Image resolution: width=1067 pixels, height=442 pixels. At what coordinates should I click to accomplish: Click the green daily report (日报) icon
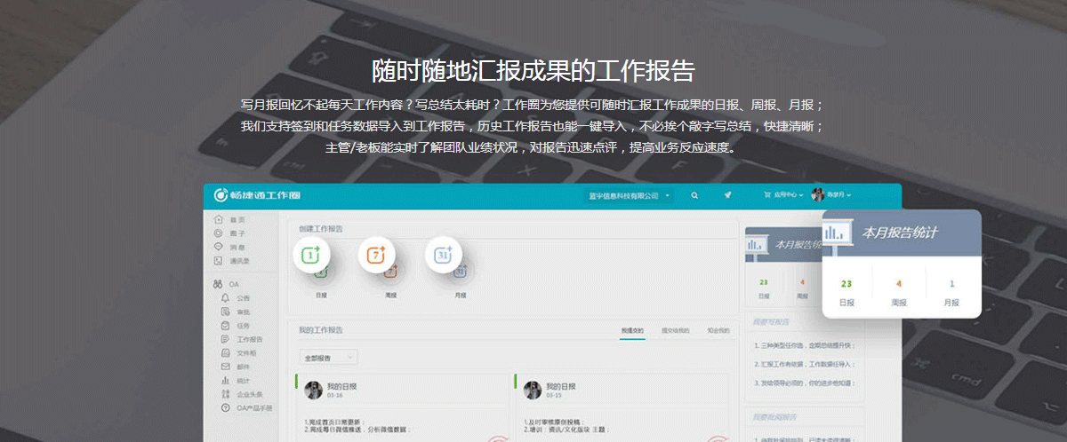coord(311,255)
